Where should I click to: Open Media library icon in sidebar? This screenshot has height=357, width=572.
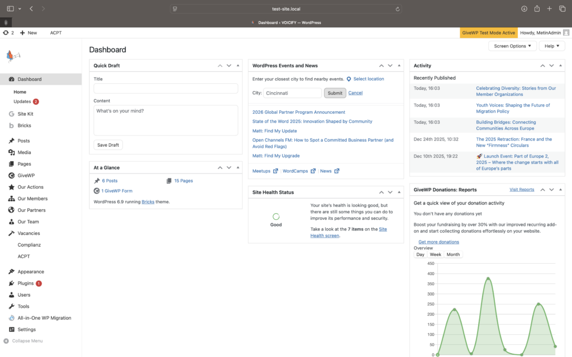(12, 152)
